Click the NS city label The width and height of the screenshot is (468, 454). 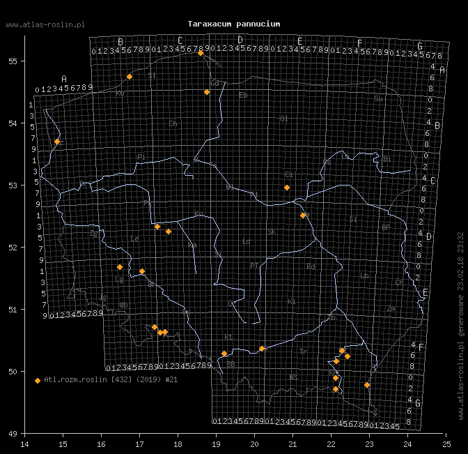click(293, 377)
